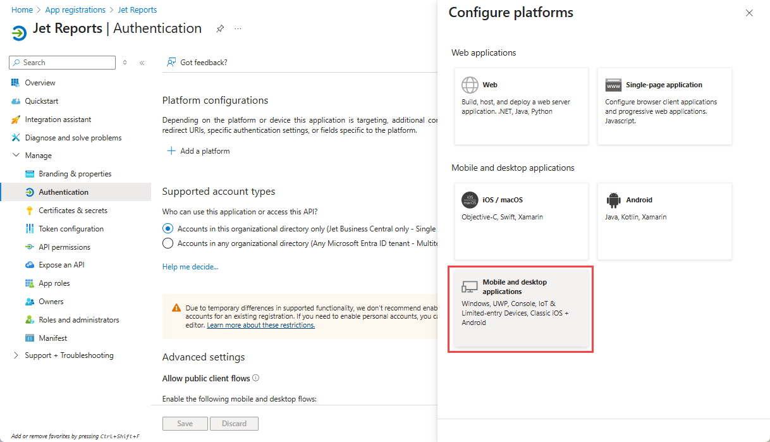Click the Home breadcrumb link
770x442 pixels.
click(x=22, y=10)
